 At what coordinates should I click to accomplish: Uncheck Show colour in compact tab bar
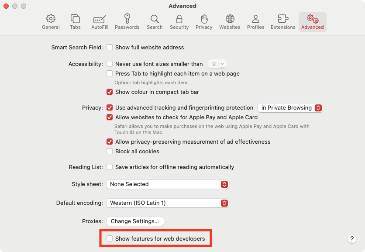110,92
